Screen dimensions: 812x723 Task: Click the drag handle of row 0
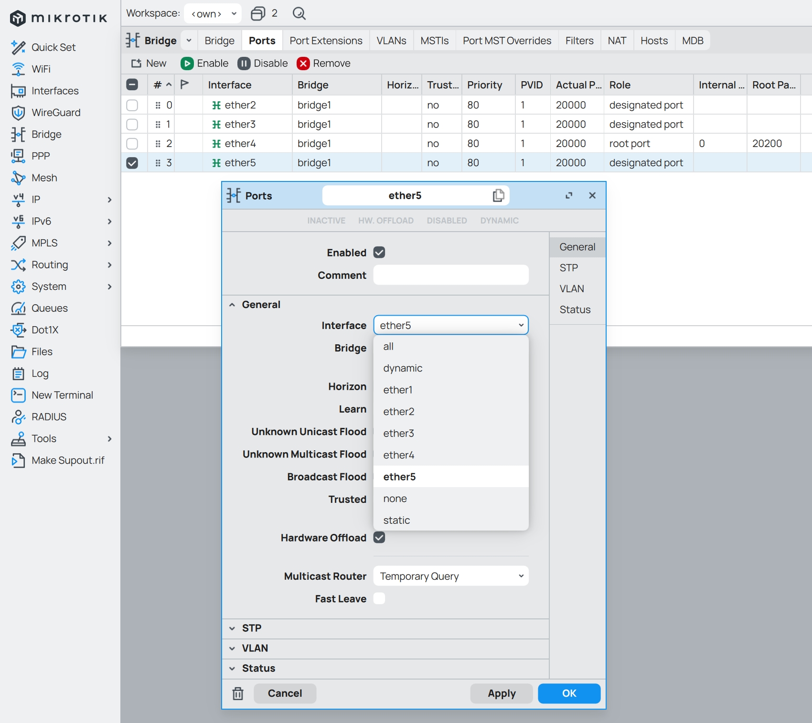point(158,105)
